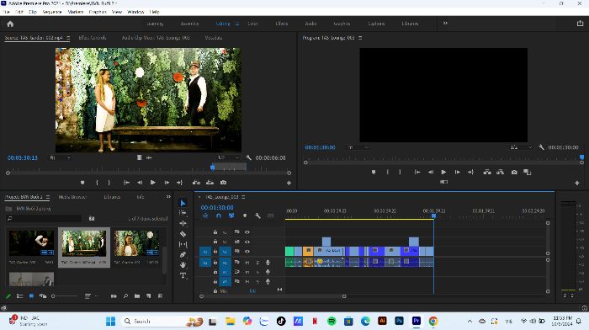Click New Item in Project panel
This screenshot has width=589, height=330.
(x=149, y=296)
